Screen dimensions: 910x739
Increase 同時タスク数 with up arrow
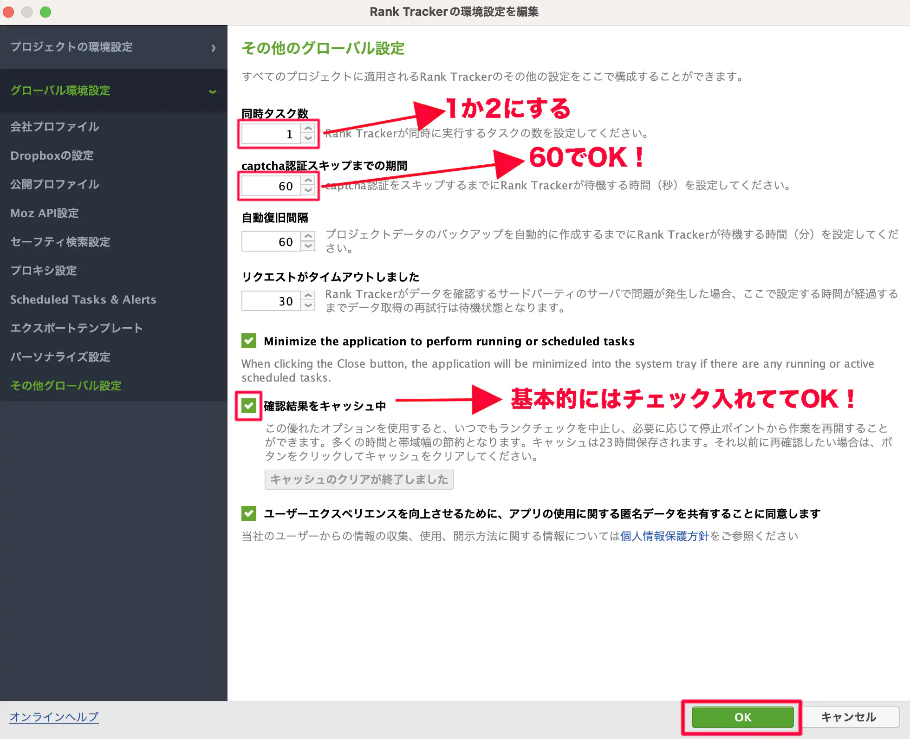(308, 129)
